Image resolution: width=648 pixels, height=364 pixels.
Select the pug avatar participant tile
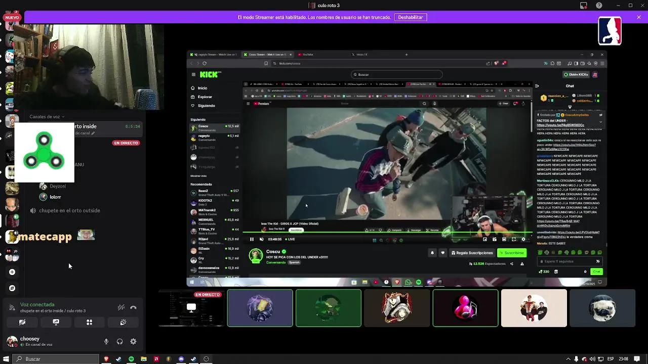coord(602,308)
